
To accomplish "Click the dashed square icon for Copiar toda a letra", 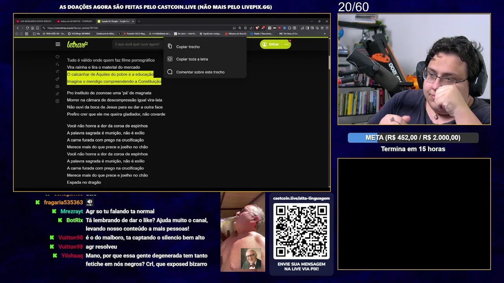I will (x=170, y=59).
